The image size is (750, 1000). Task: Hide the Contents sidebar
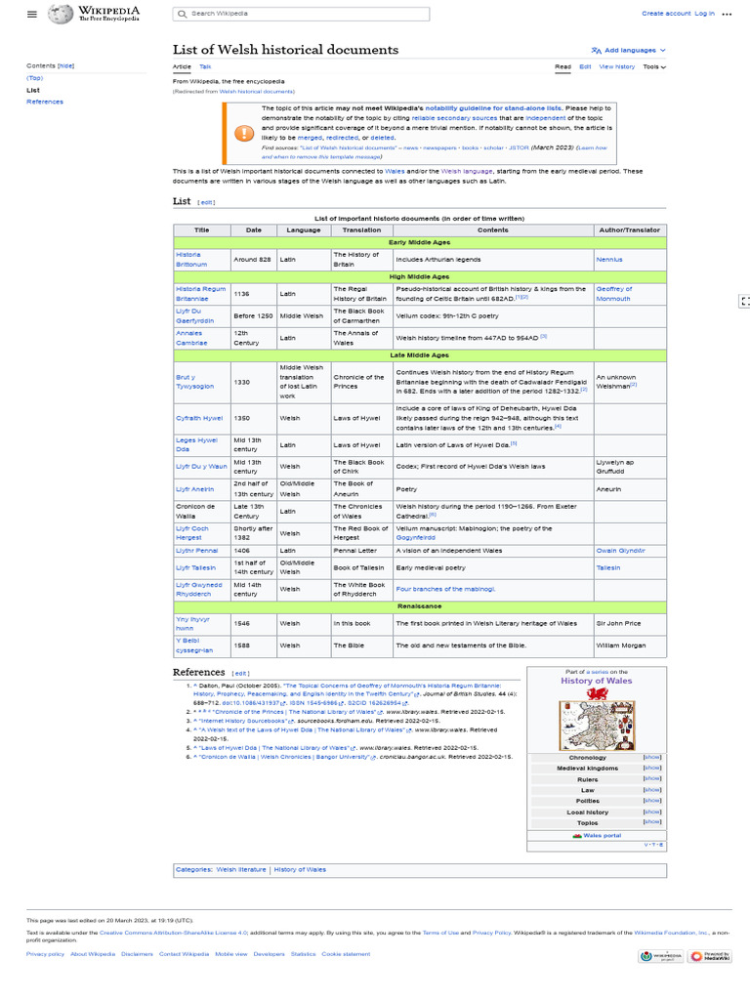click(x=65, y=65)
